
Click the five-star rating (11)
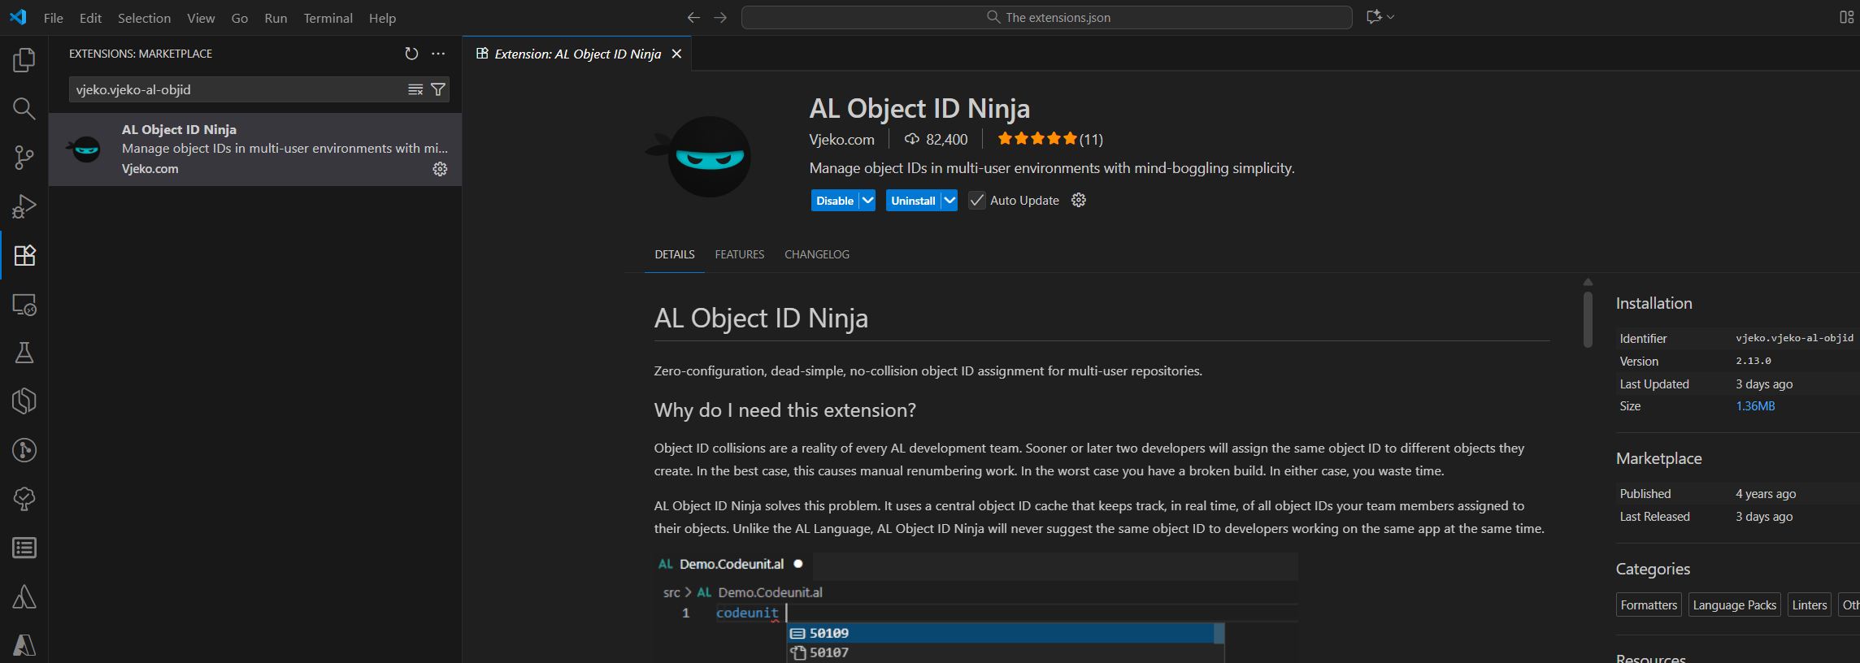tap(1050, 139)
